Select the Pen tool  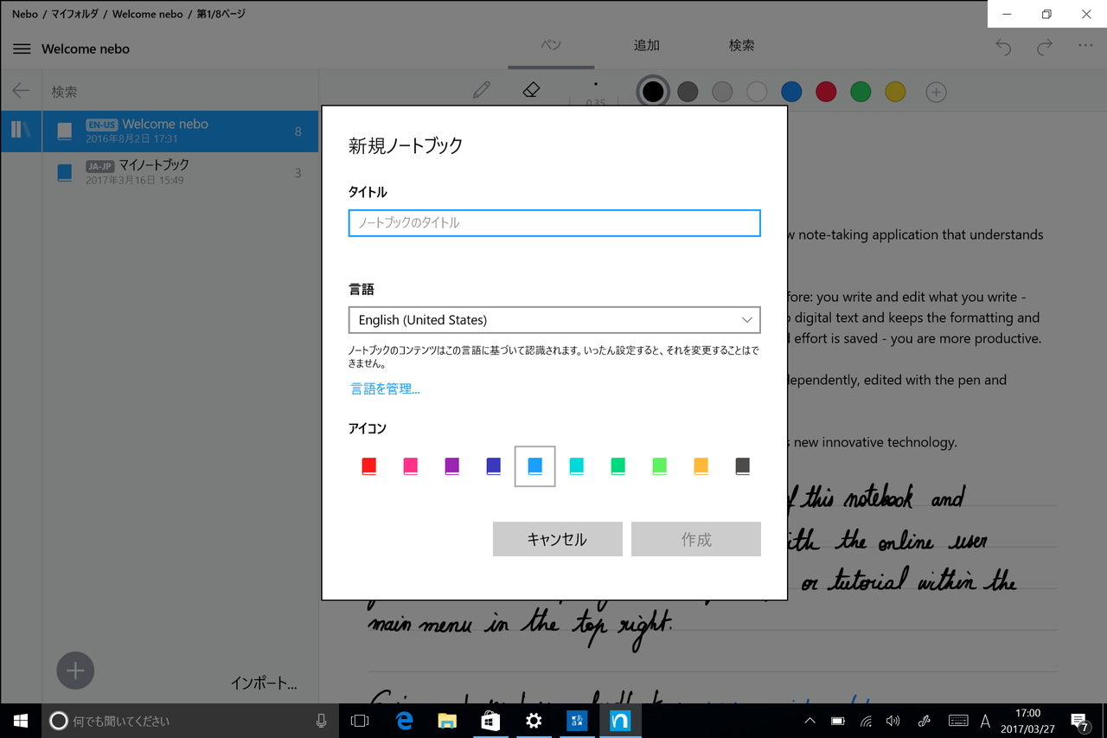482,90
